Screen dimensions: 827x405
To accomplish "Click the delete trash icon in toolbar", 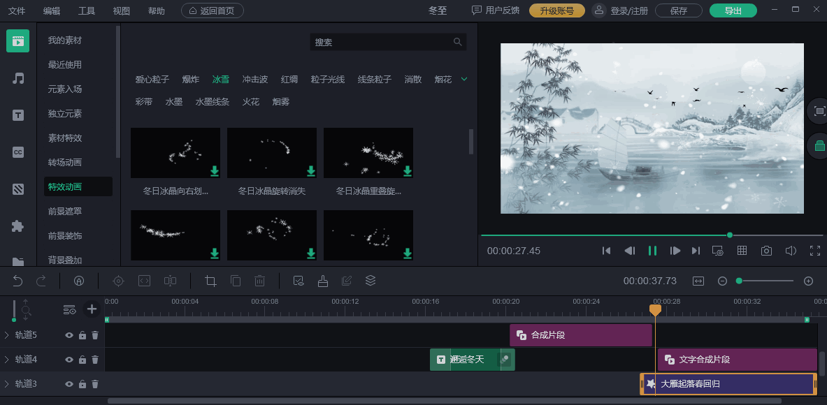I will [259, 281].
